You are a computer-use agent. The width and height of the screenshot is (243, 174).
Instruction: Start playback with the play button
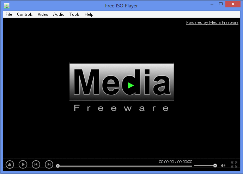[x=23, y=165]
